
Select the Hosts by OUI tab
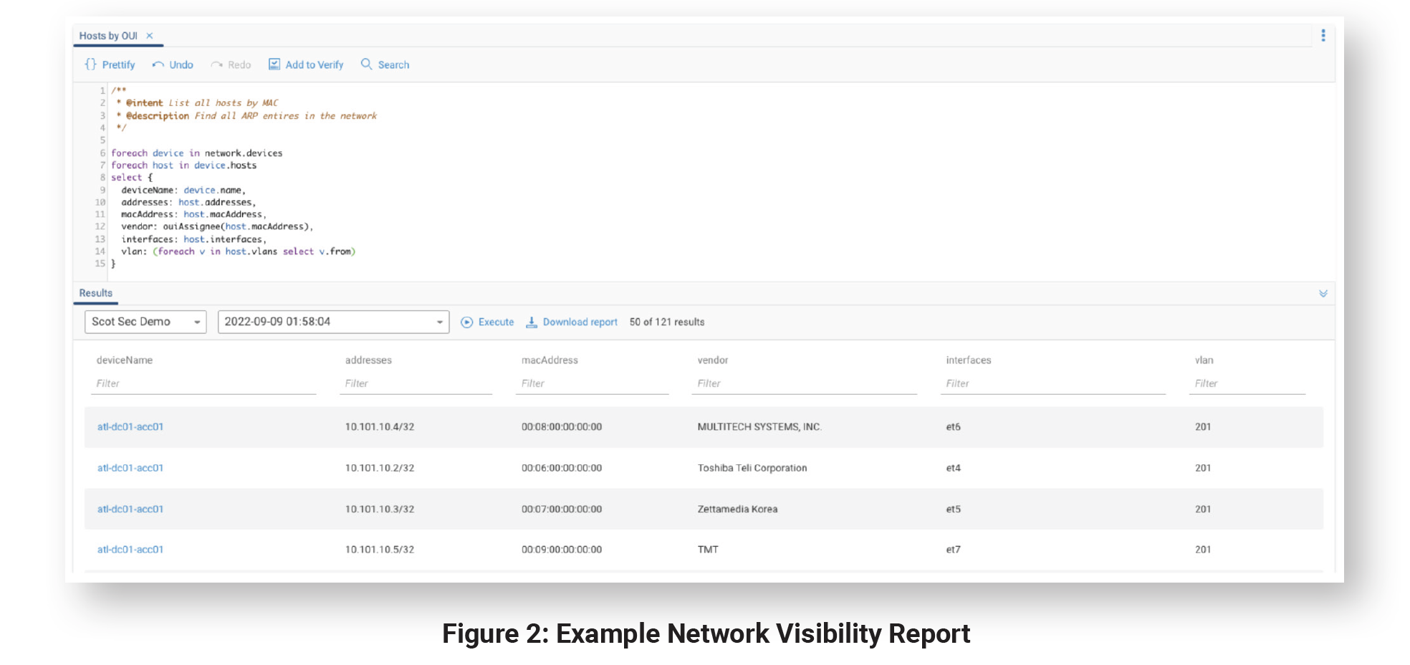[x=108, y=36]
